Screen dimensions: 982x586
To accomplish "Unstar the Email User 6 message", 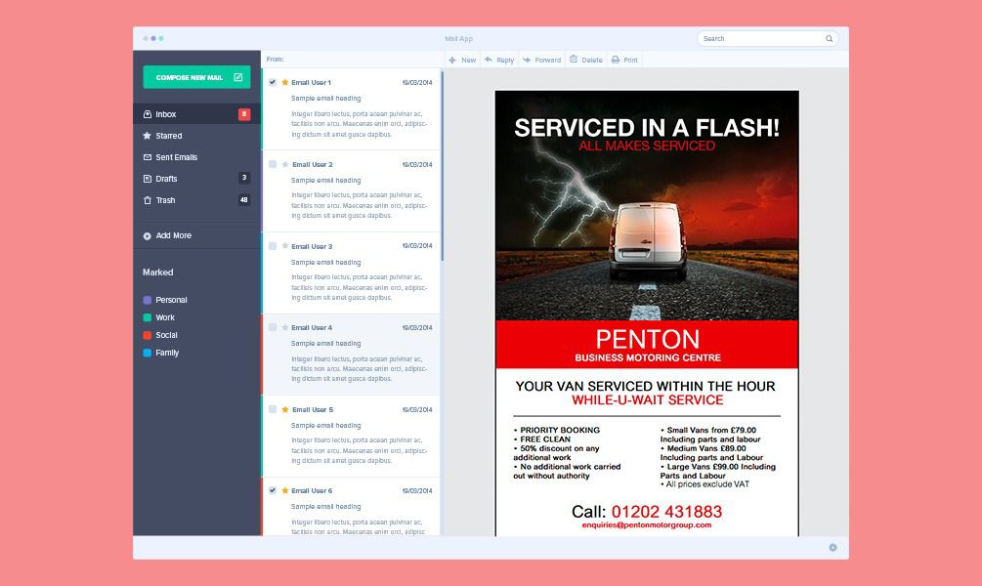I will tap(285, 490).
